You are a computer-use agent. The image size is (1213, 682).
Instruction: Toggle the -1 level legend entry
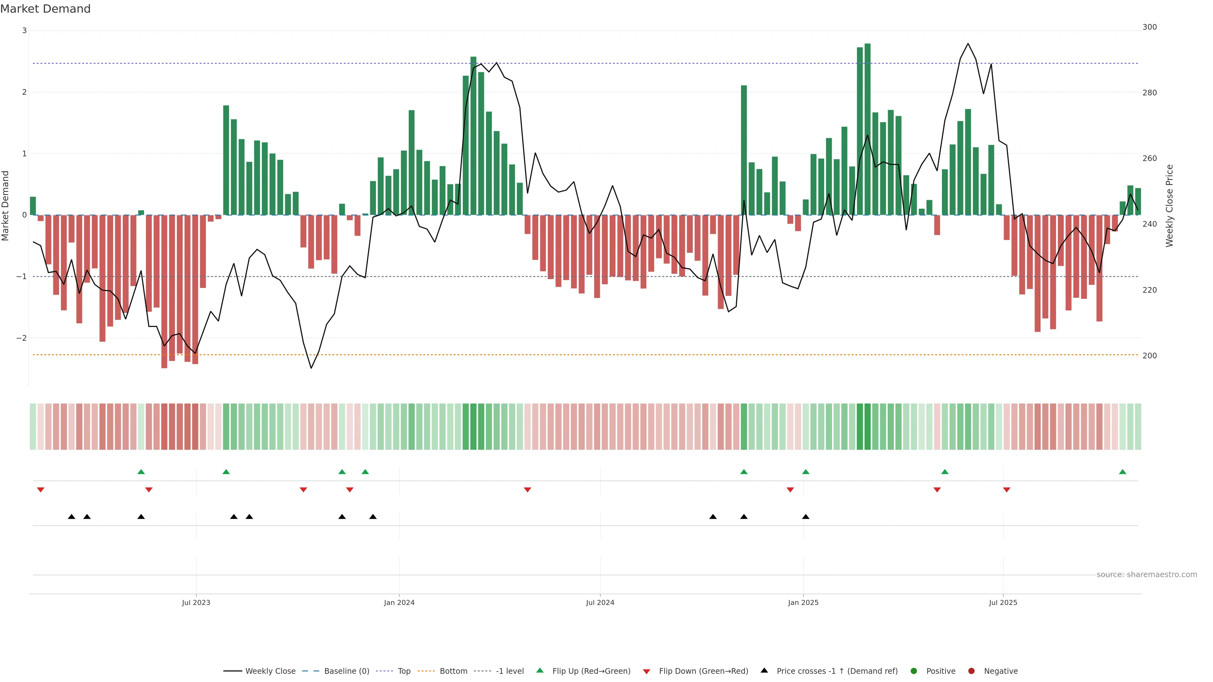click(510, 671)
